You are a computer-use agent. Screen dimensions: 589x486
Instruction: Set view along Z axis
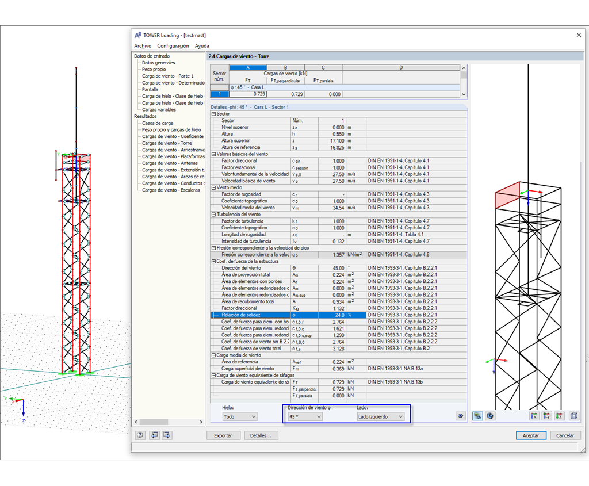[559, 416]
